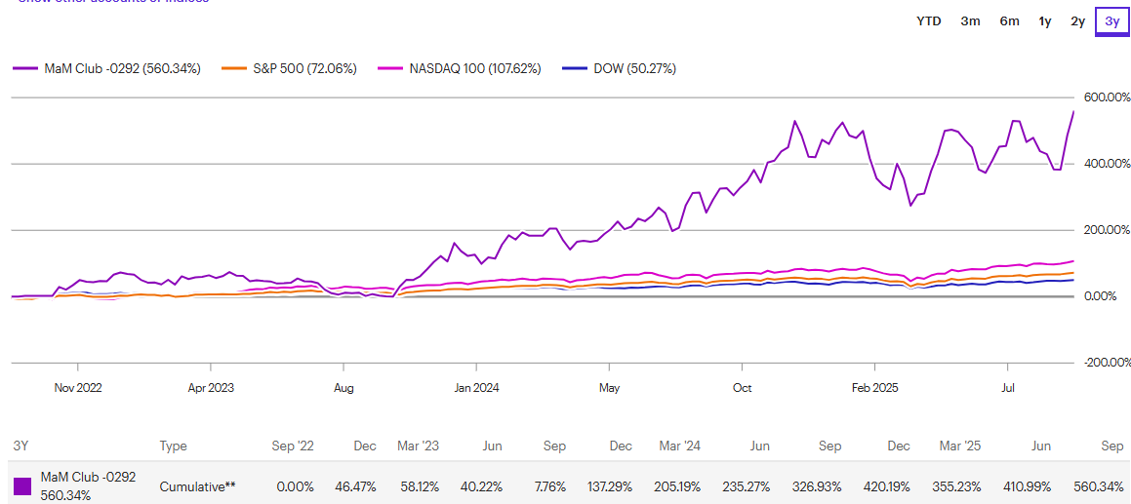Toggle the MaM Club -0292 legend series
Image resolution: width=1131 pixels, height=504 pixels.
107,68
